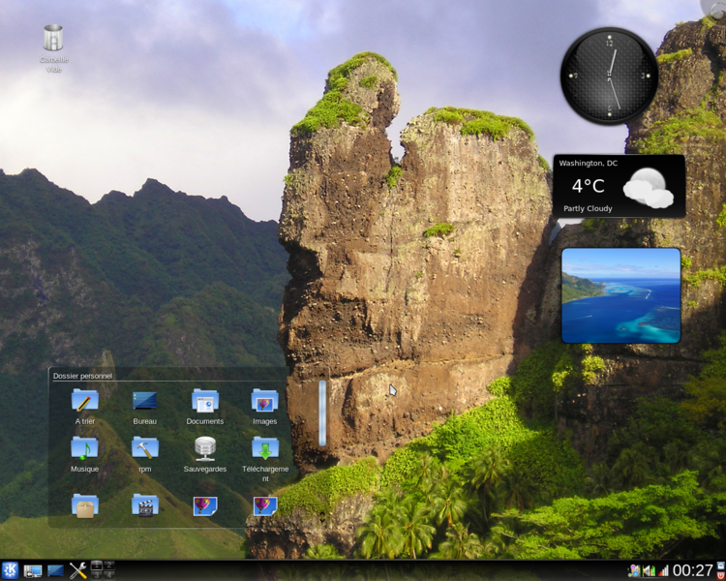
Task: Click the folder view vertical scrollbar
Action: point(322,413)
